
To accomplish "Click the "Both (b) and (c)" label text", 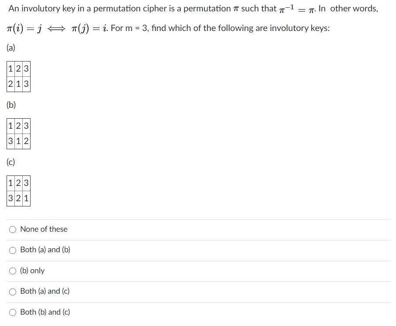I will 45,312.
